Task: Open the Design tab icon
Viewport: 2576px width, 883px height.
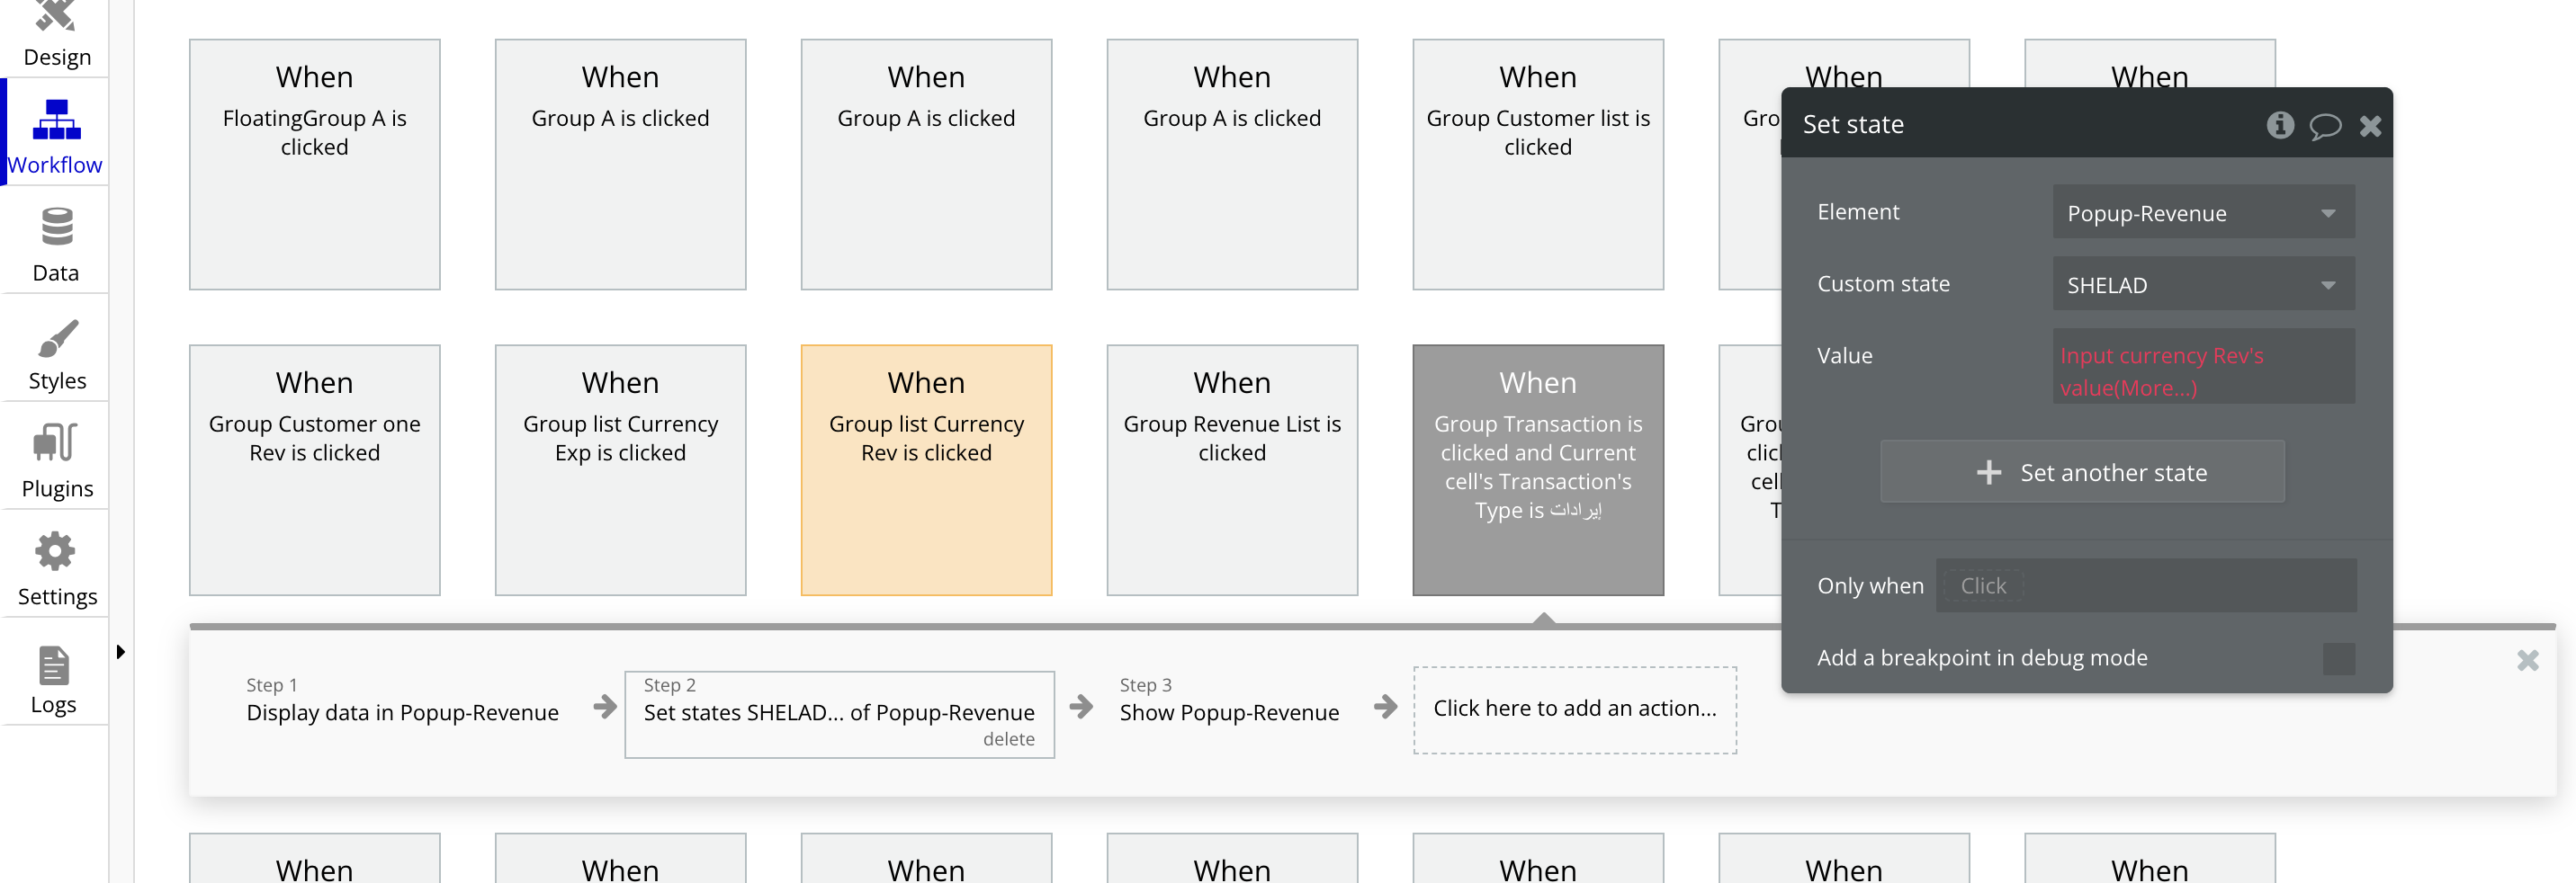Action: pos(56,17)
